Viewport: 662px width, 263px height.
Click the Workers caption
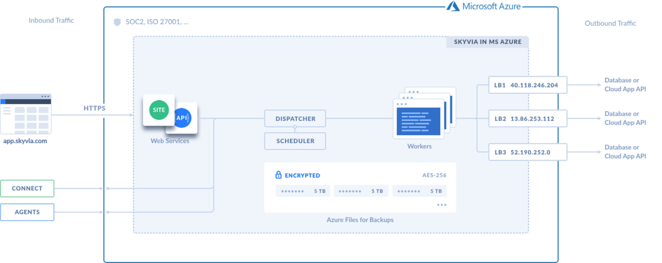point(419,146)
